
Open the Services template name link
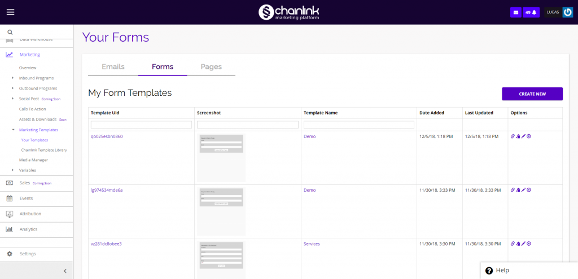tap(312, 243)
